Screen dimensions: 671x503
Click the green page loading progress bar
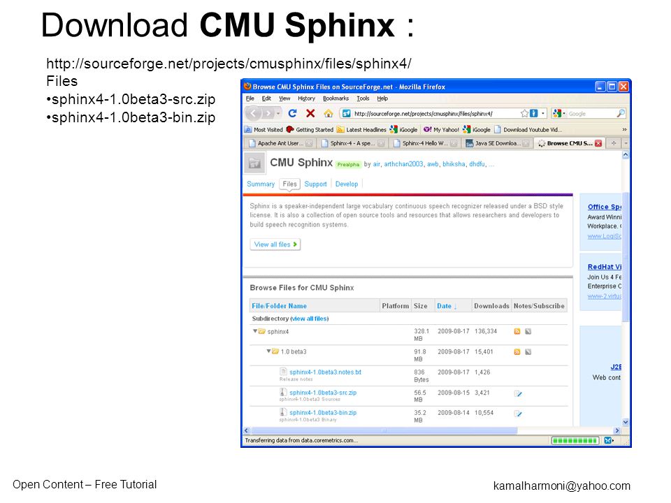(575, 440)
